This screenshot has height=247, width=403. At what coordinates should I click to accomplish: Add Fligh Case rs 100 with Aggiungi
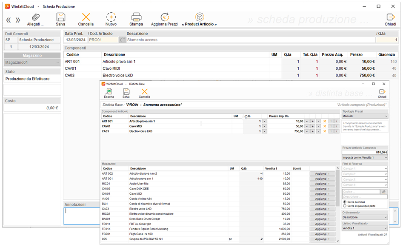pos(323,234)
